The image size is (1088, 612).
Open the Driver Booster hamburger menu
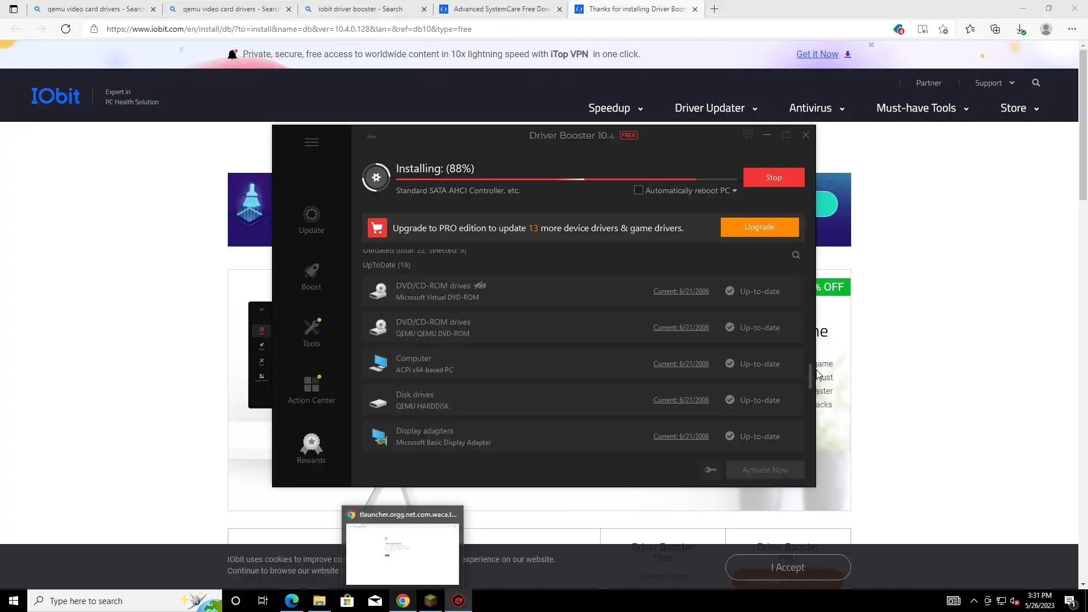pyautogui.click(x=311, y=142)
